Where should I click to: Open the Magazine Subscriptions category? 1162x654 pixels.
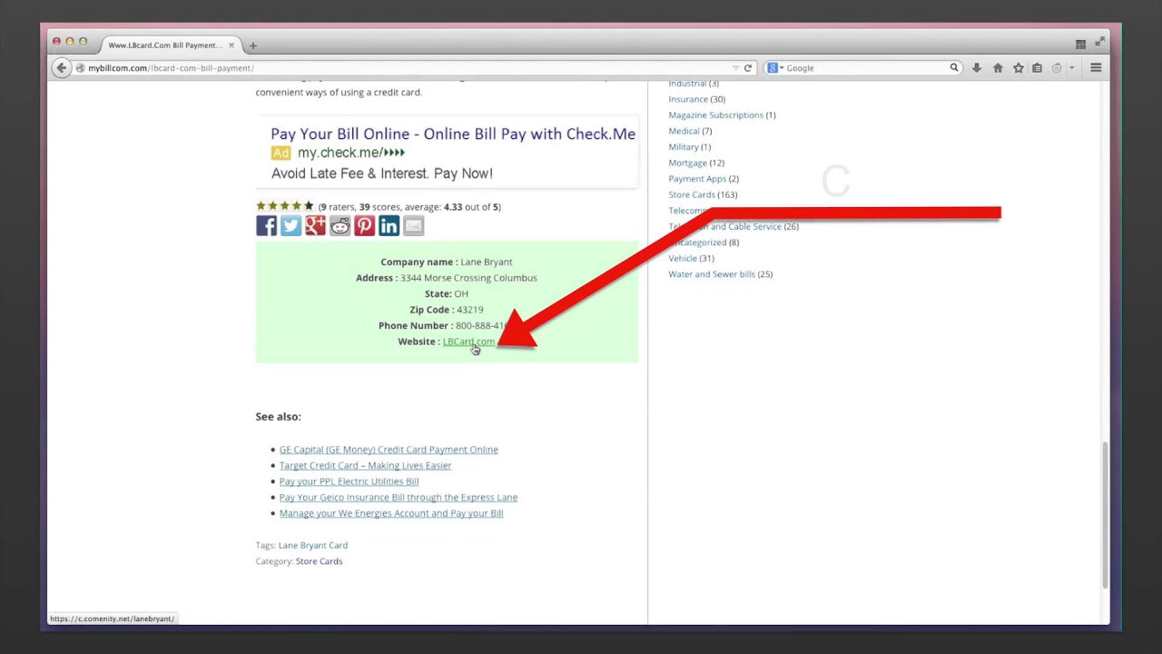click(715, 115)
